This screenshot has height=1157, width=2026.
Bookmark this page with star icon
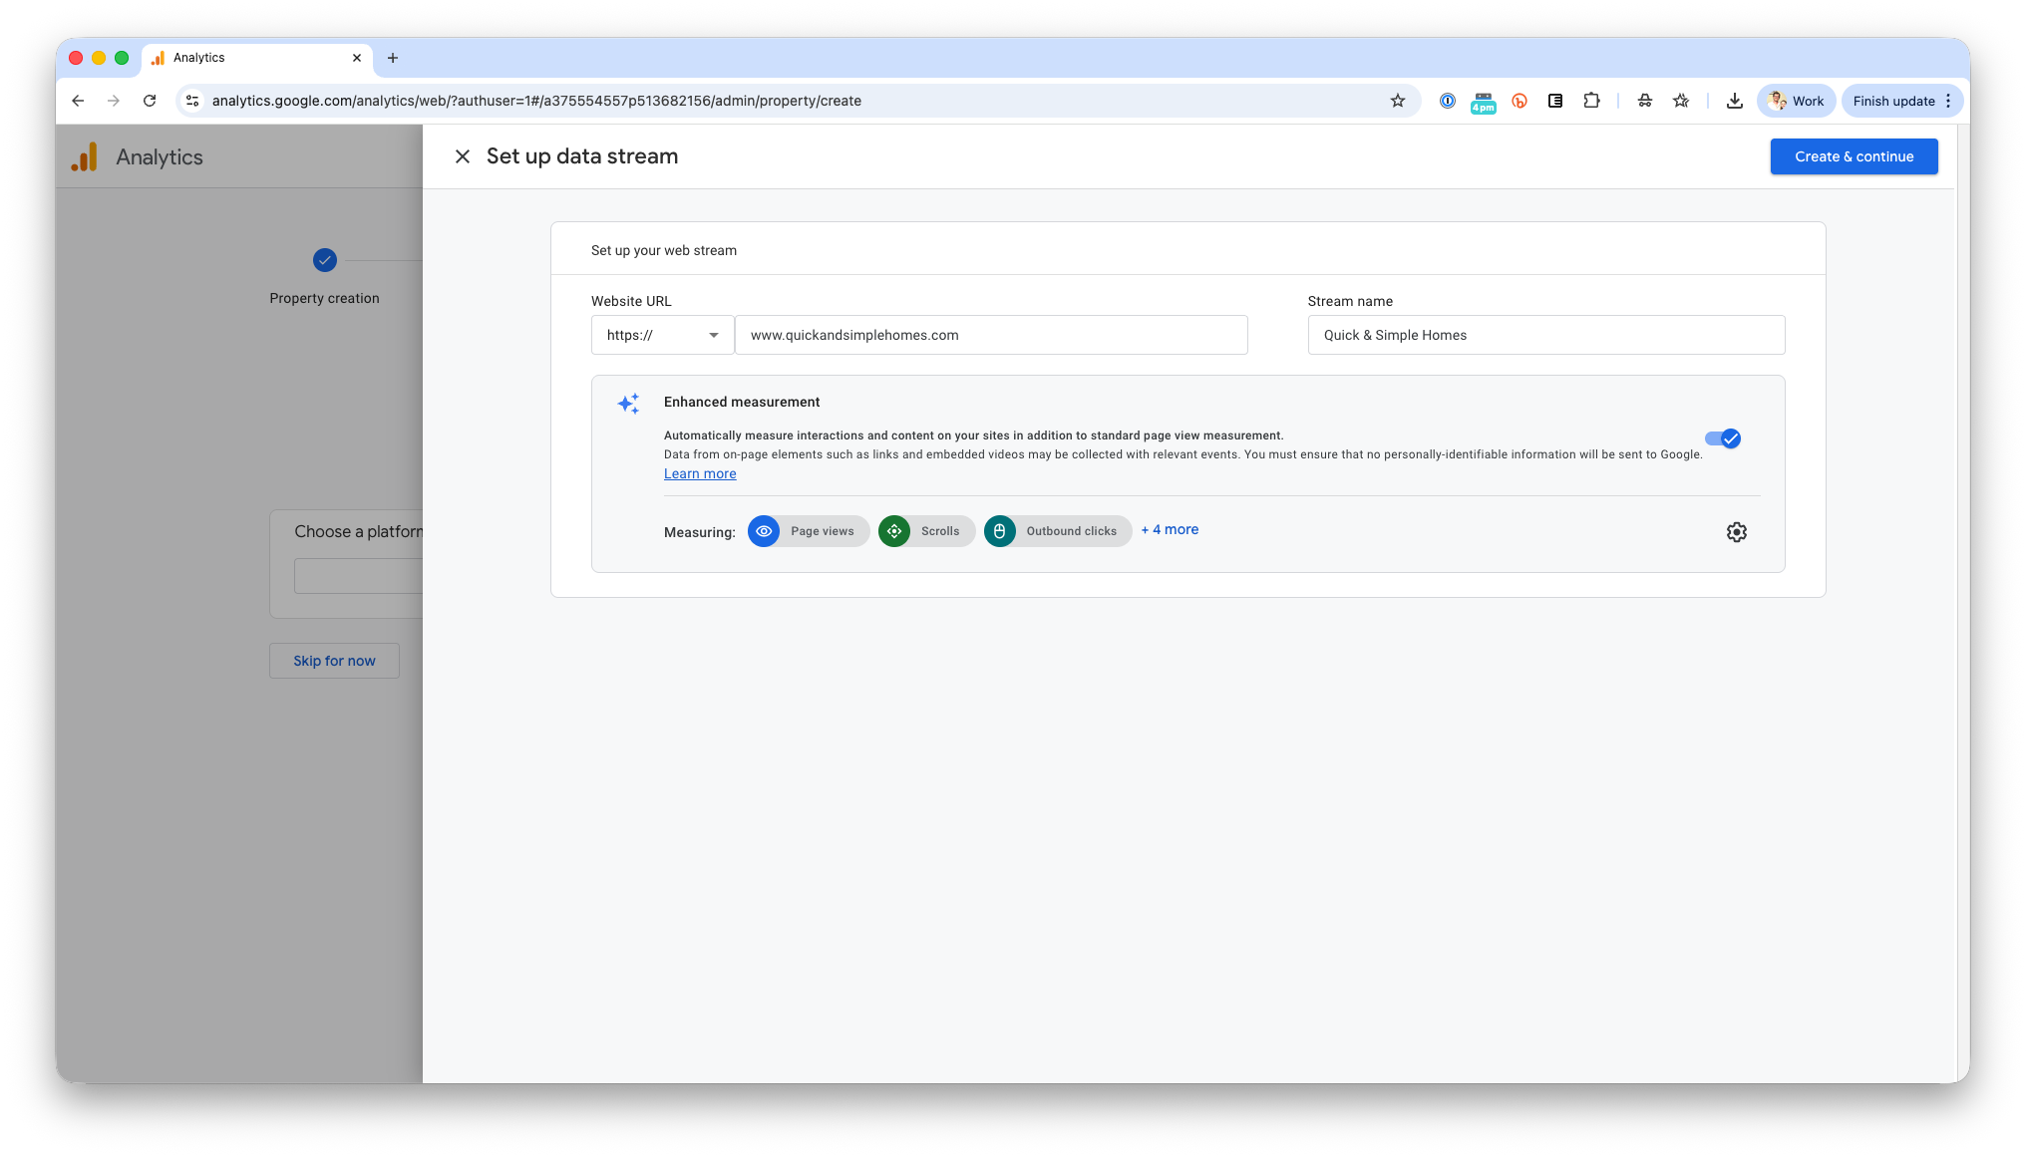[x=1398, y=101]
